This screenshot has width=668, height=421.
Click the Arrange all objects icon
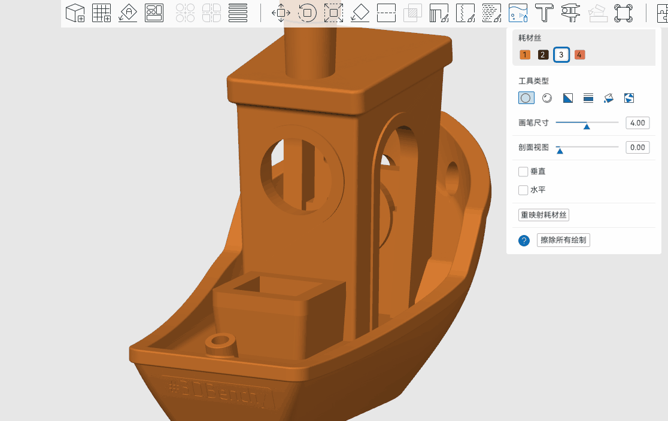pos(154,13)
